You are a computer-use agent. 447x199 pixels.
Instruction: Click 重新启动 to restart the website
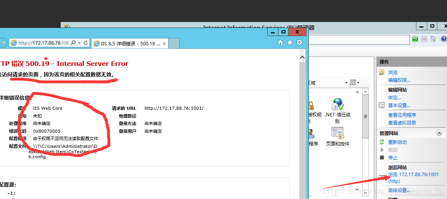point(397,142)
